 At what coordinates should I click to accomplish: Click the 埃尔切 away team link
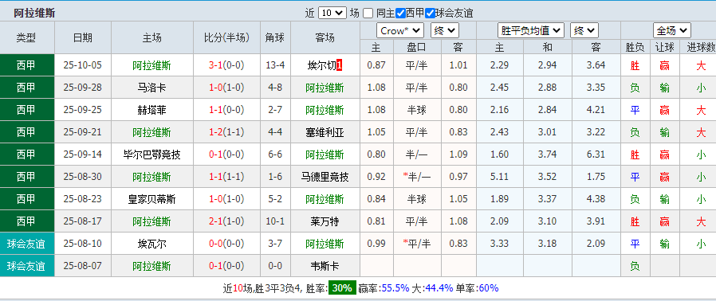pos(322,65)
